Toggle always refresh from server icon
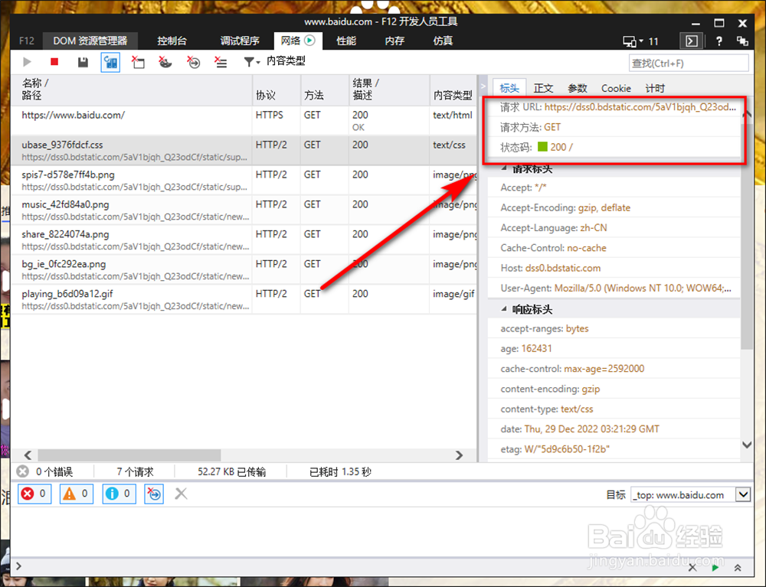Viewport: 766px width, 587px height. (110, 63)
